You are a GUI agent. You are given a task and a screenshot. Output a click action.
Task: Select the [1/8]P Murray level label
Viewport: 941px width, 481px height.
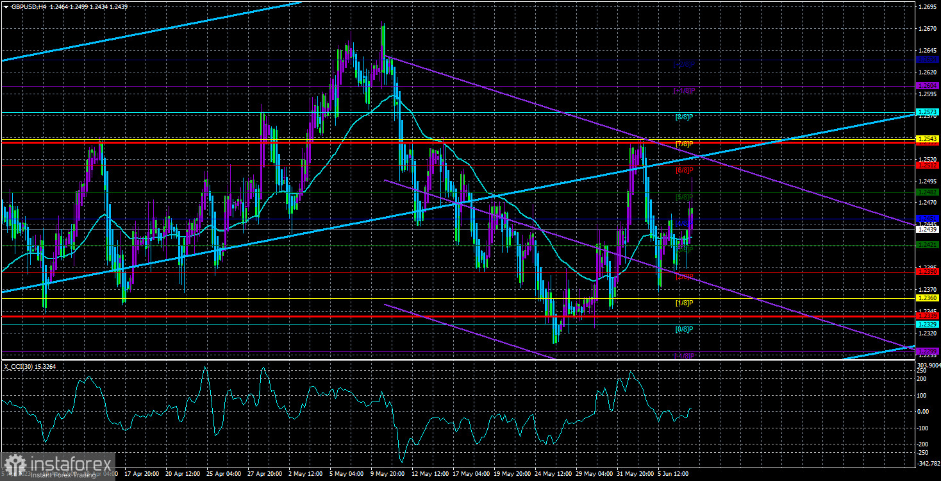tap(685, 303)
